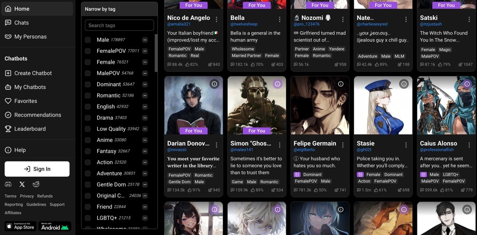The width and height of the screenshot is (477, 235).
Task: Open Leaderboard from the sidebar
Action: click(x=30, y=129)
